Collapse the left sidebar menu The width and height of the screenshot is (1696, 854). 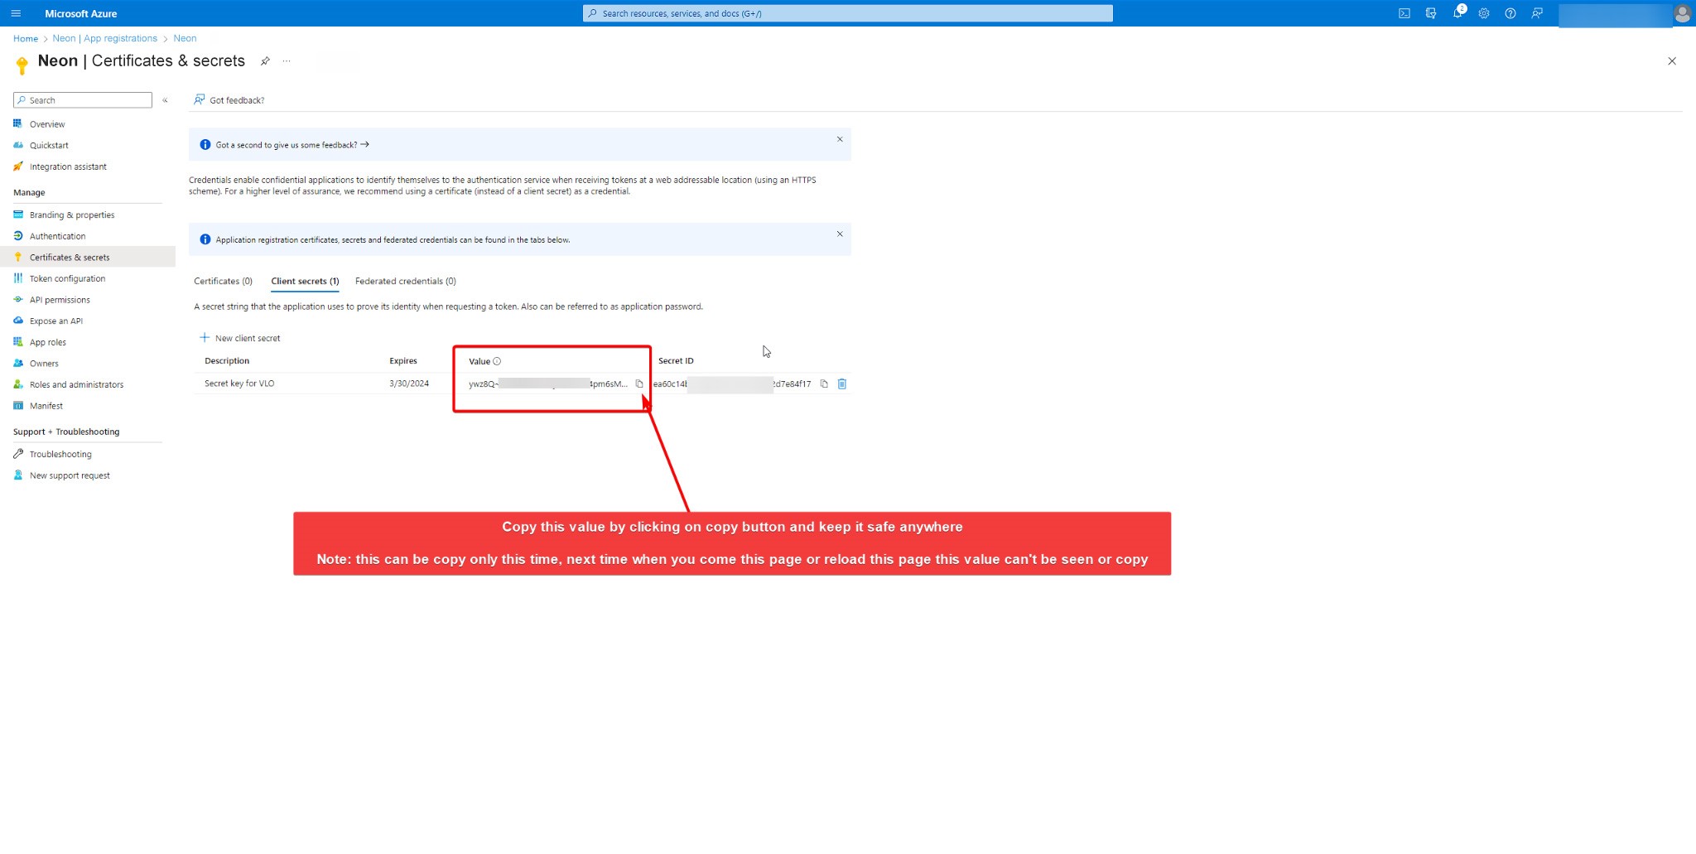tap(165, 100)
